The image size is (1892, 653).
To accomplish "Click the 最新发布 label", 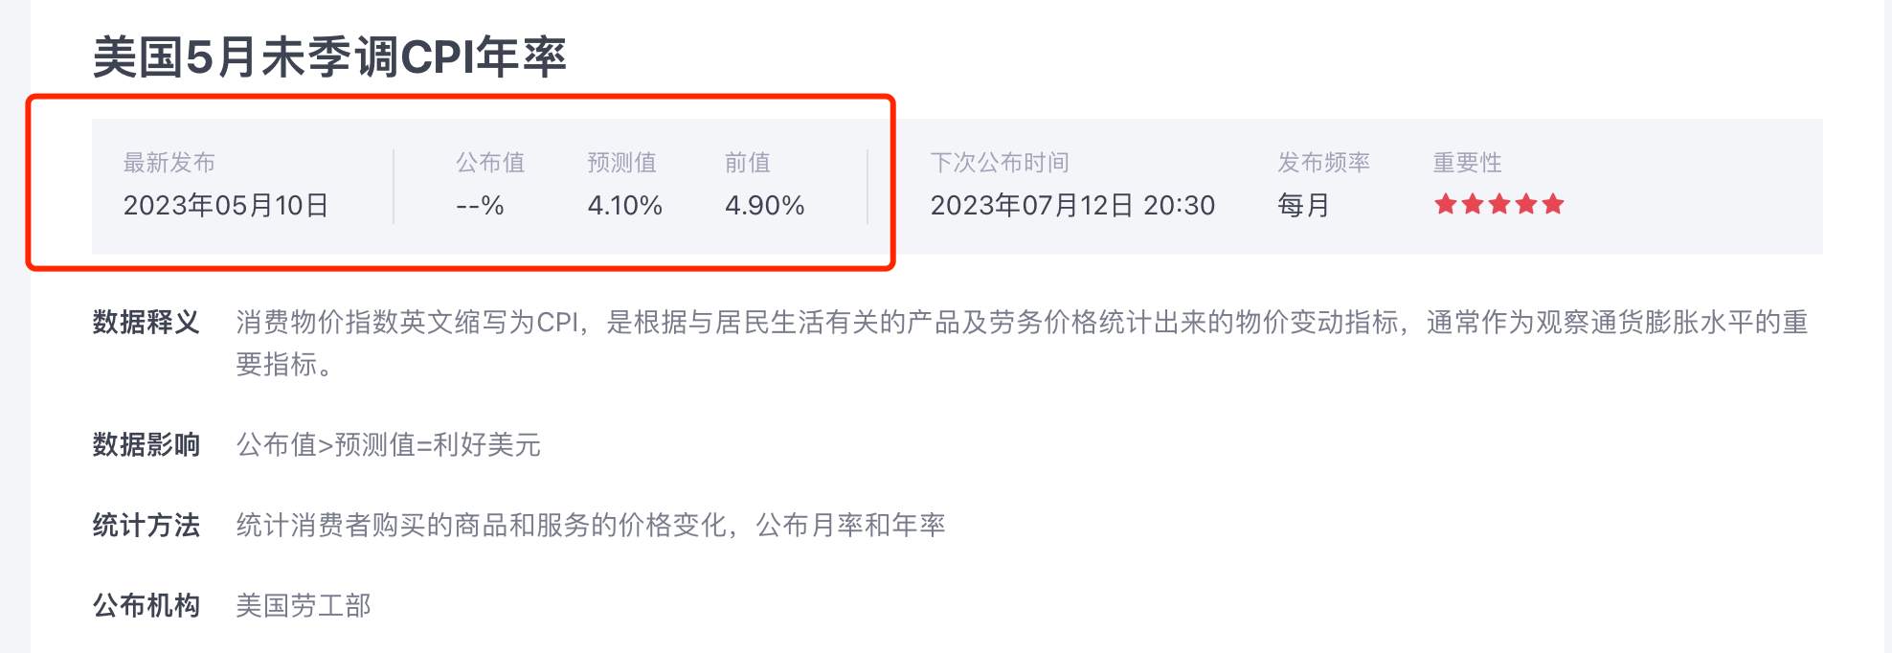I will [x=169, y=163].
